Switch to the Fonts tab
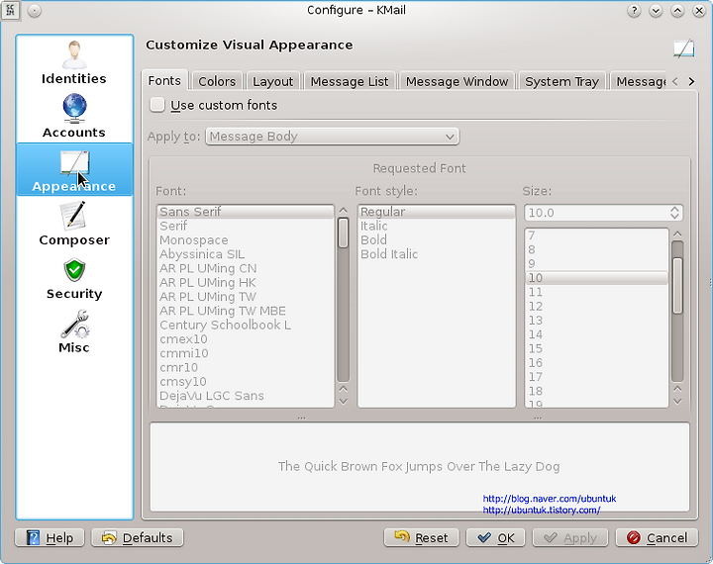Viewport: 713px width, 564px height. tap(164, 81)
